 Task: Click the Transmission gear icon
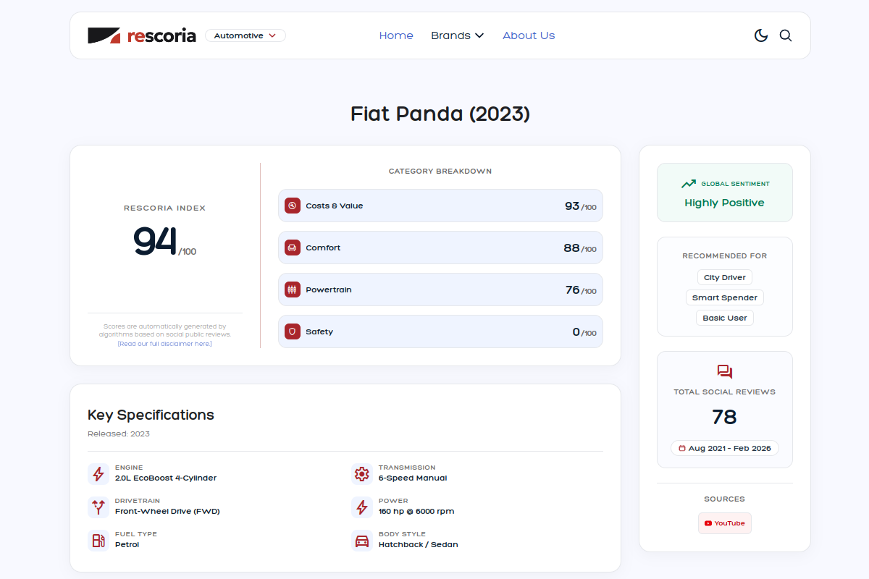tap(362, 474)
